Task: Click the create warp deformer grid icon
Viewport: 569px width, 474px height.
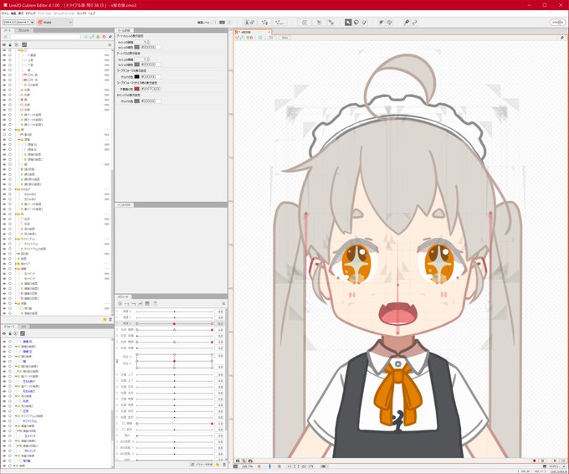Action: pos(304,22)
